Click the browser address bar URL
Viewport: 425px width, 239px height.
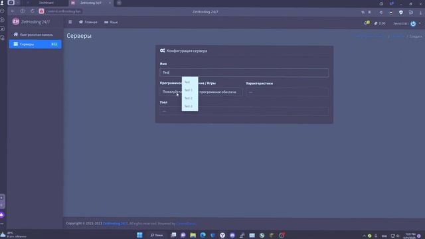tap(64, 11)
